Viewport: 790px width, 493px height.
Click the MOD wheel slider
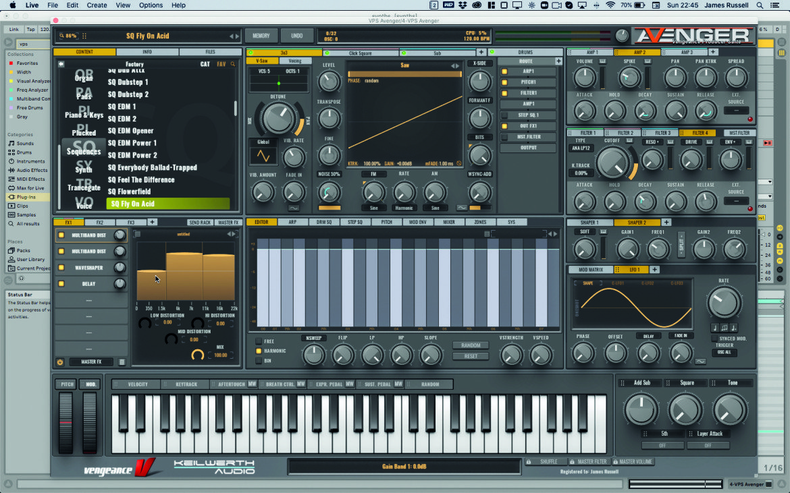coord(90,422)
